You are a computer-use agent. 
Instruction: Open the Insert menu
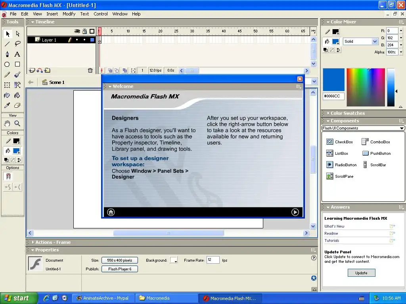point(52,14)
